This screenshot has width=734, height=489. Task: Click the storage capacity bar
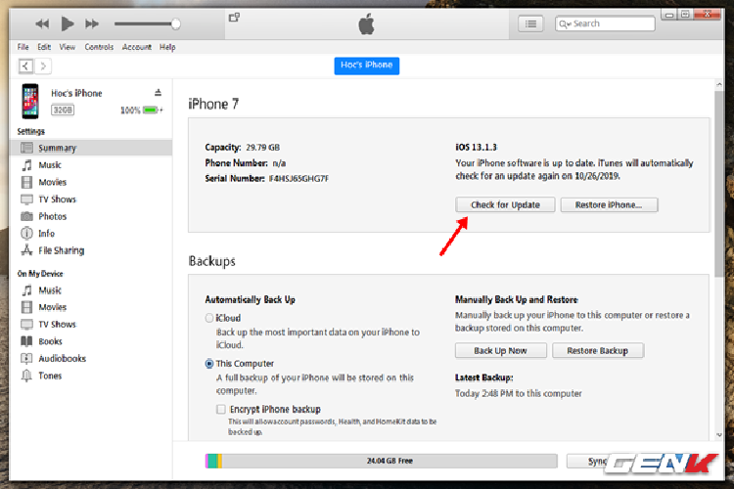pos(381,461)
